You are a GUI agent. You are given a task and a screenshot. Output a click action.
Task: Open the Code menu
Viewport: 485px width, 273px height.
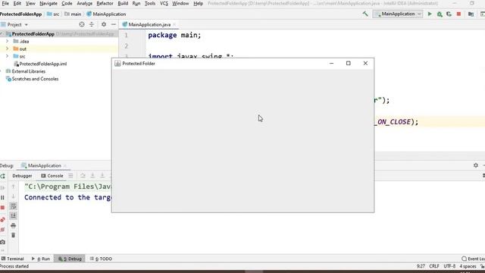[67, 3]
